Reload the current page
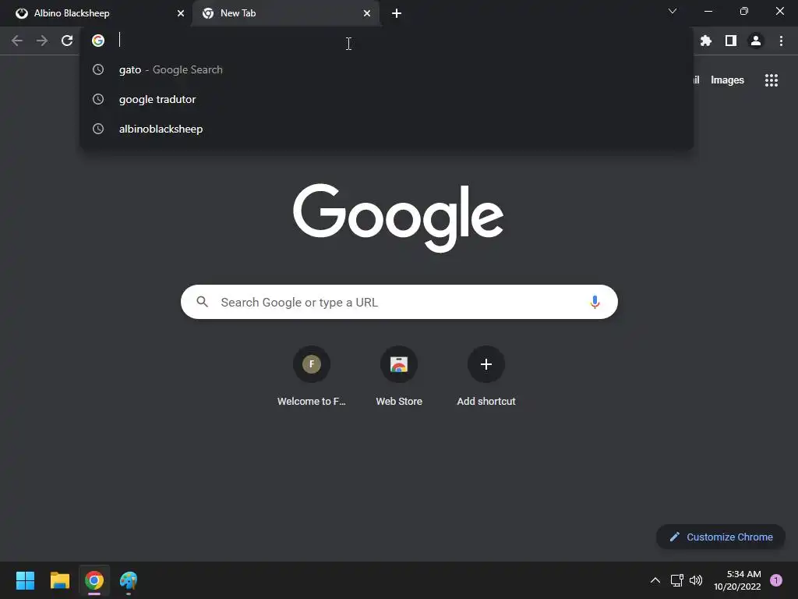Image resolution: width=798 pixels, height=599 pixels. click(x=67, y=41)
